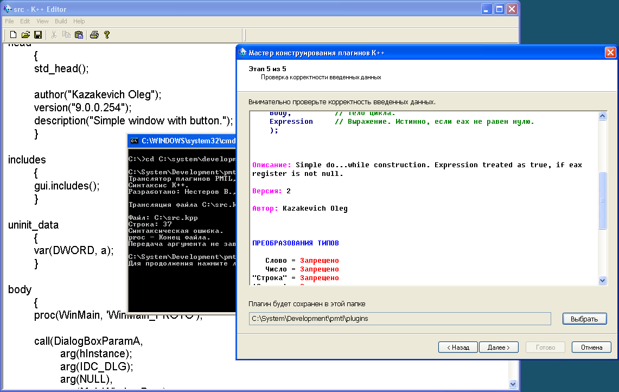Create a new file in K++ Editor toolbar
The image size is (619, 392).
(13, 35)
